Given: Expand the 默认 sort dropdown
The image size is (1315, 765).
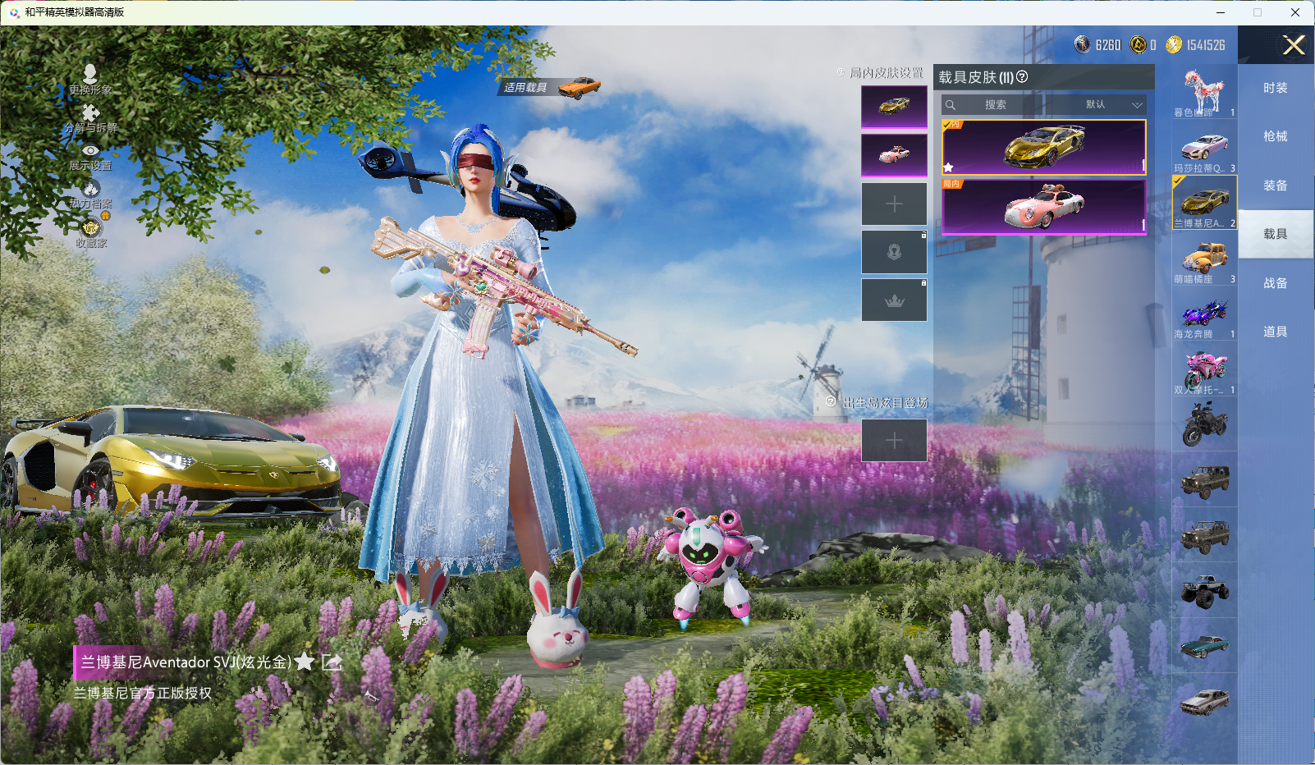Looking at the screenshot, I should click(1113, 104).
